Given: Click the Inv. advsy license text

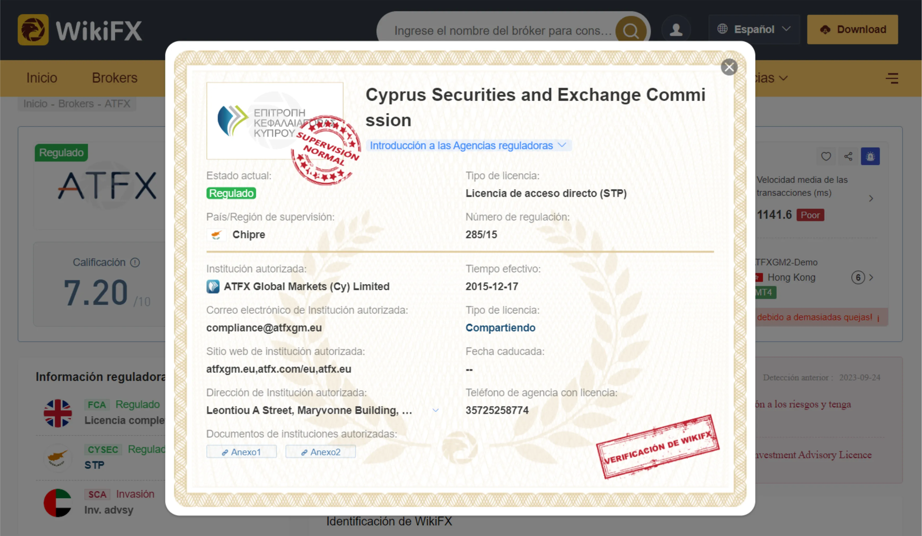Looking at the screenshot, I should click(x=109, y=510).
